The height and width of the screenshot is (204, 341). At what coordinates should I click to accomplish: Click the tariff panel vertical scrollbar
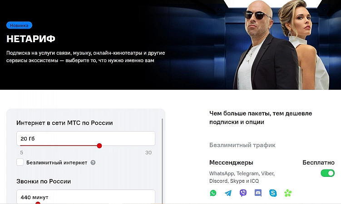click(162, 160)
